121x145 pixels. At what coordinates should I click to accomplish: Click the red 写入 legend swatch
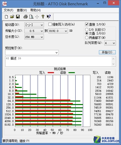click(51, 73)
